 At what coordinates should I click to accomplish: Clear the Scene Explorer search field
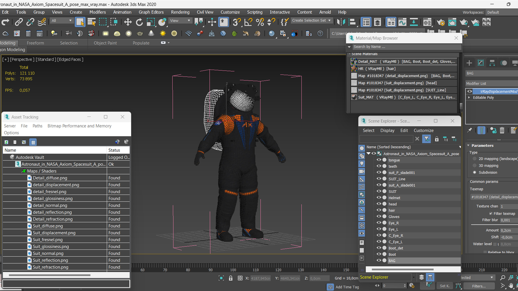pyautogui.click(x=417, y=139)
